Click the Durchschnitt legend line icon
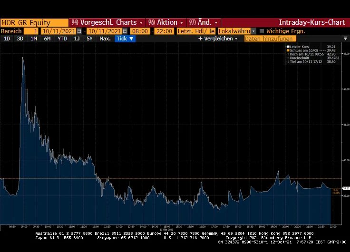This screenshot has height=252, width=350. coord(288,58)
